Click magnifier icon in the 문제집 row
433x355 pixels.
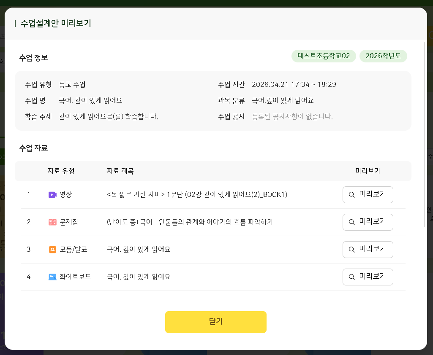(x=351, y=222)
